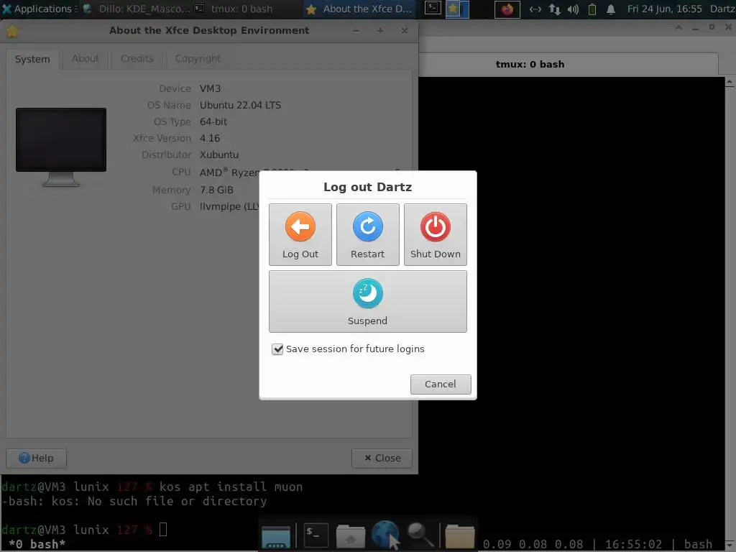Open notifications bell in the panel
Viewport: 736px width, 552px height.
[611, 9]
